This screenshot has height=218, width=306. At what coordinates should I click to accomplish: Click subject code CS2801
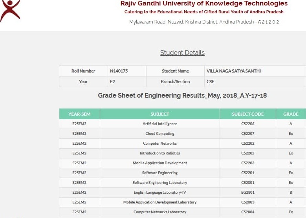click(248, 183)
